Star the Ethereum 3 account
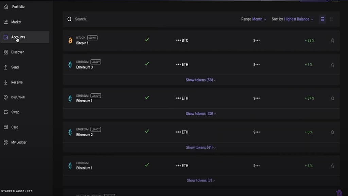 coord(333,65)
